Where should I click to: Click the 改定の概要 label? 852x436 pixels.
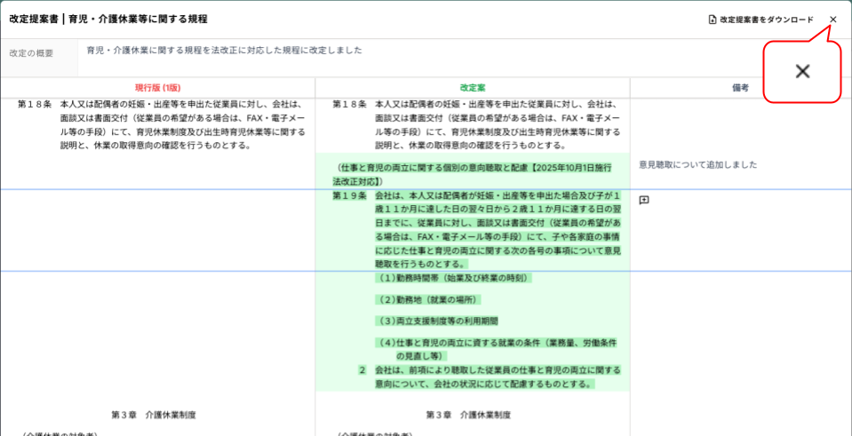pos(31,53)
